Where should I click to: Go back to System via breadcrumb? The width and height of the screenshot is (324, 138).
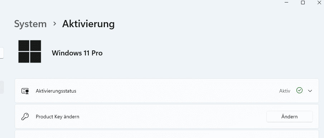coord(30,24)
